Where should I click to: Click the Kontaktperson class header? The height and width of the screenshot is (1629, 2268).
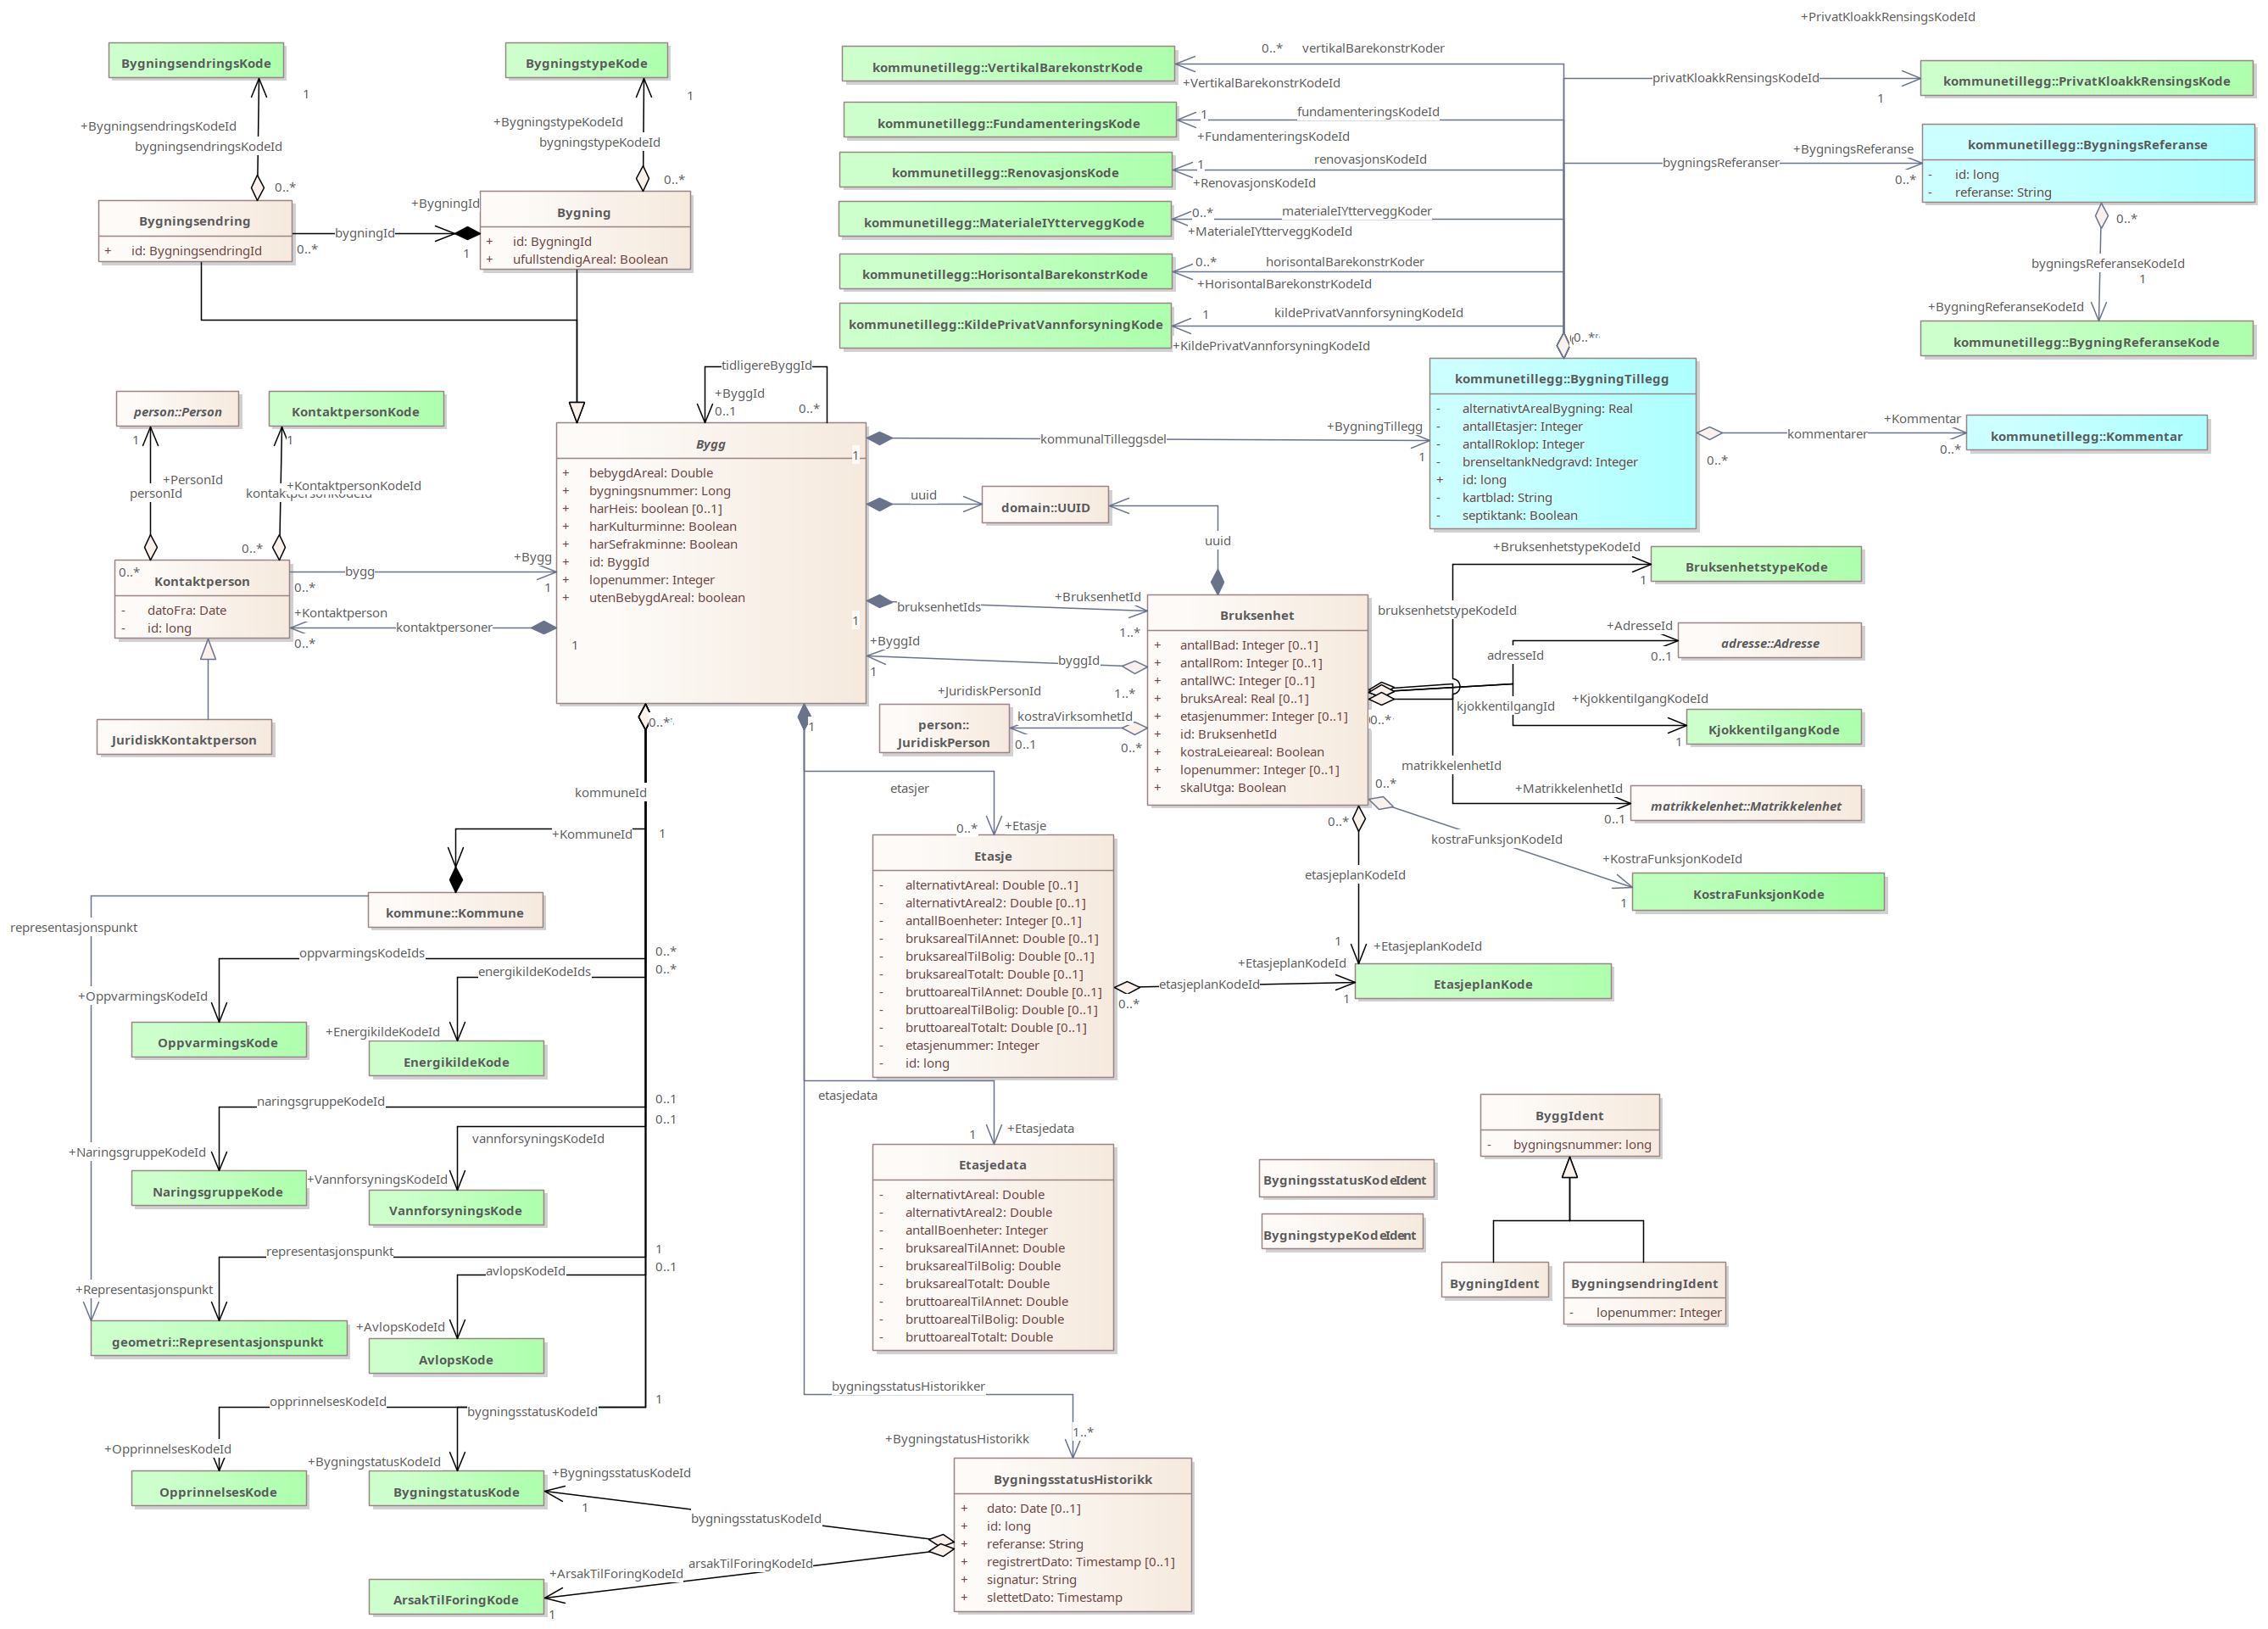(x=202, y=581)
